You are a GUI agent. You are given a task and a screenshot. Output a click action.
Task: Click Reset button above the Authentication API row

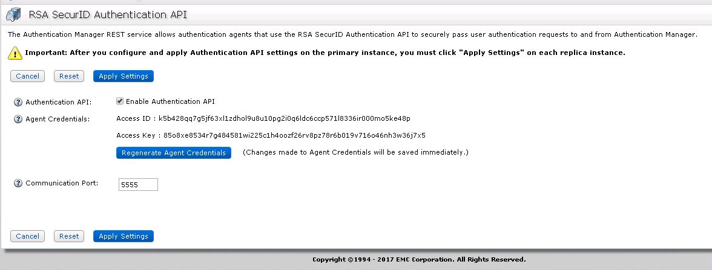69,76
